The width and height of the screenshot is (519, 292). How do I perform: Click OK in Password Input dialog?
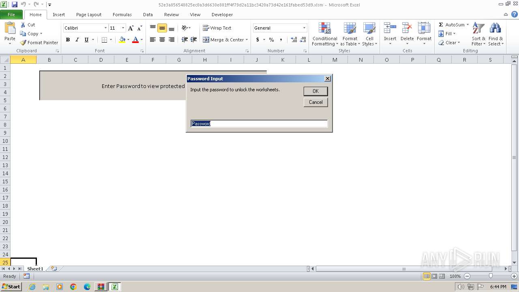pos(315,91)
